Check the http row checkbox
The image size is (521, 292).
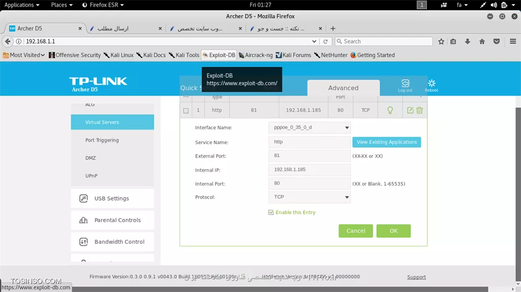coord(186,111)
